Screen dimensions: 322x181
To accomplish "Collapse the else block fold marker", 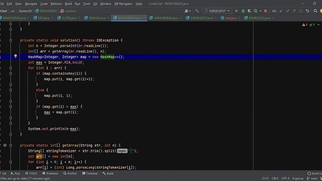I will point(11,90).
